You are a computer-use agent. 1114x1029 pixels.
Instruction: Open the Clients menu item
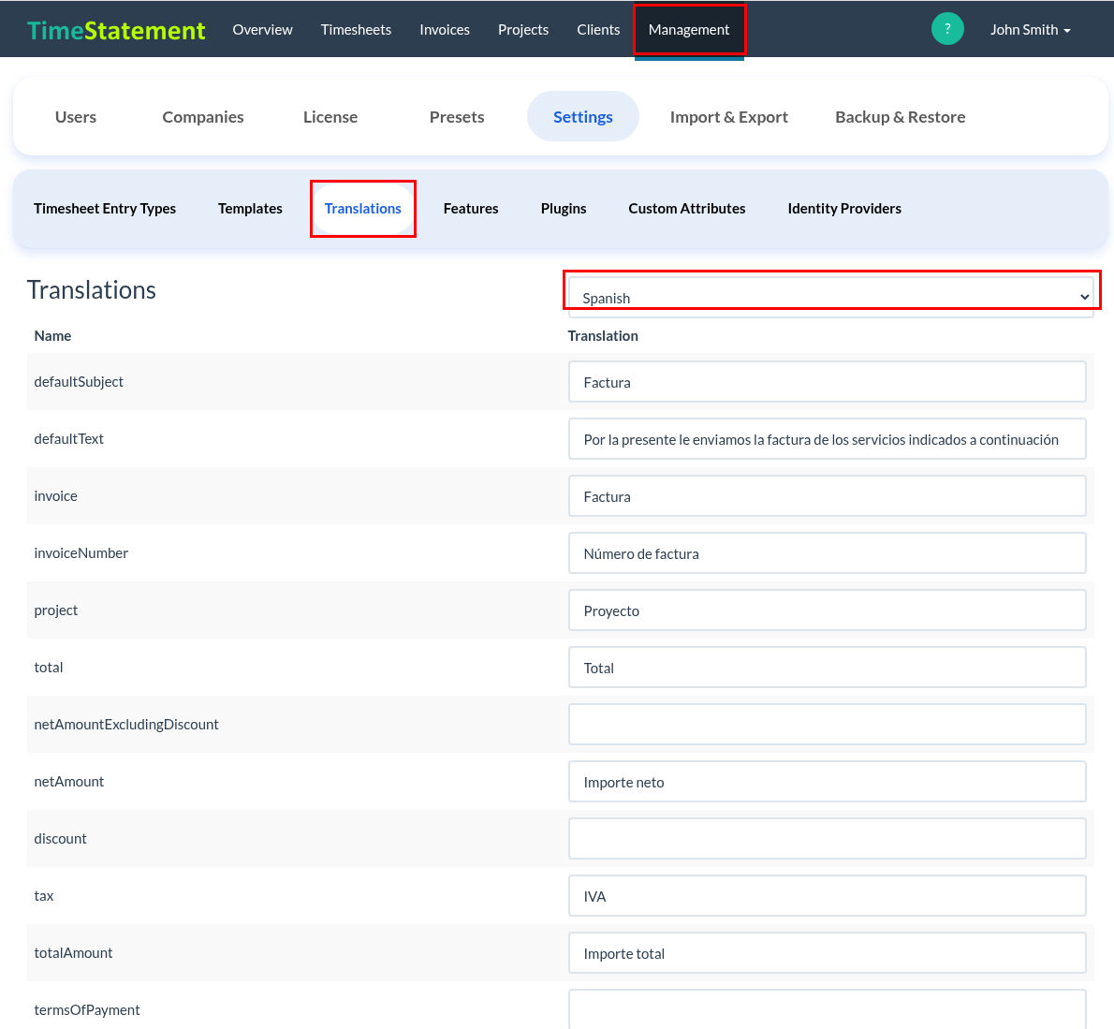coord(598,30)
